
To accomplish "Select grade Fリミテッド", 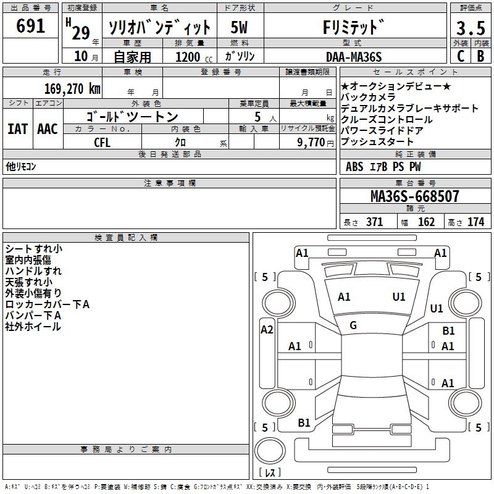I will click(x=354, y=27).
